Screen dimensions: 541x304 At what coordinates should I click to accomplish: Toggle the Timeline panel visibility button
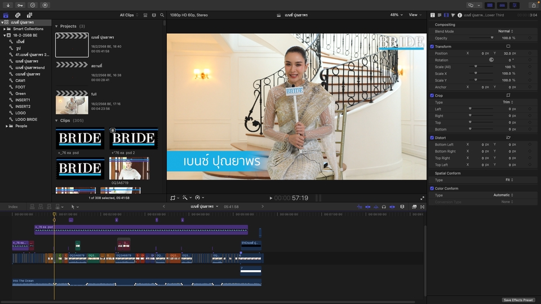point(502,5)
